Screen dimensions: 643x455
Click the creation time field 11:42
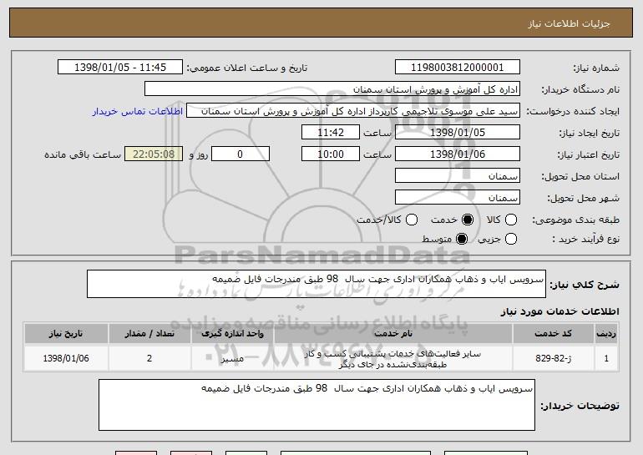point(331,133)
